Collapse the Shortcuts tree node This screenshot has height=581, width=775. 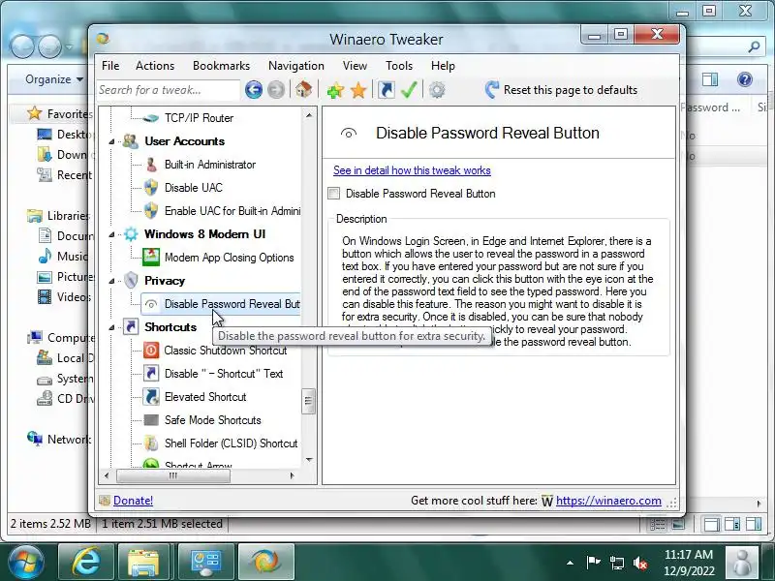(111, 327)
